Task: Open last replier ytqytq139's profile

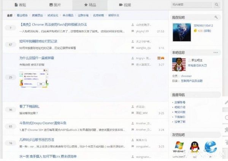Action: [x=142, y=31]
